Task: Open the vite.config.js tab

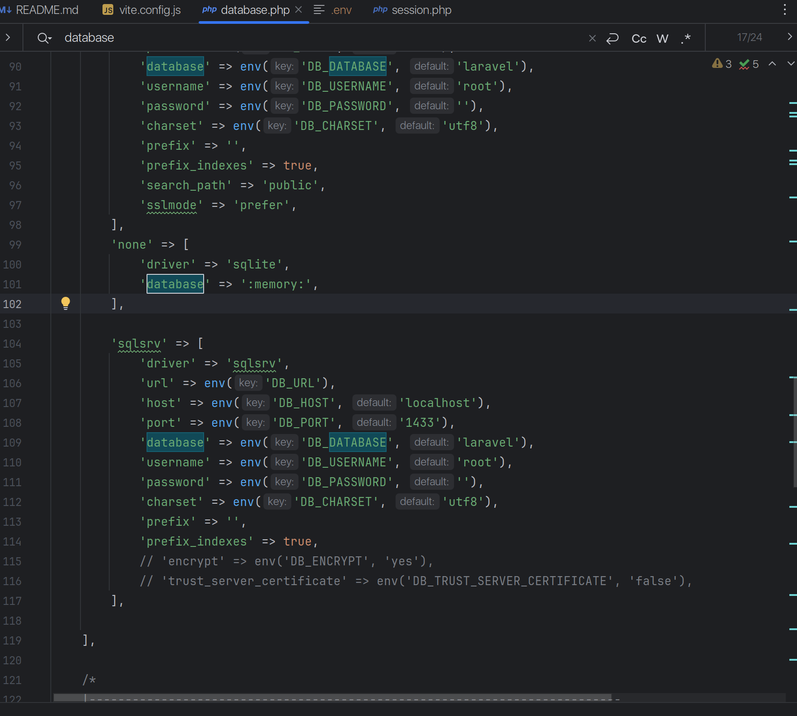Action: point(142,10)
